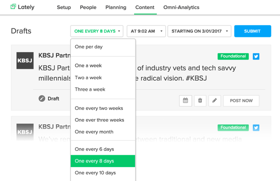Click the Twitter icon on second draft
280x181 pixels.
point(256,128)
